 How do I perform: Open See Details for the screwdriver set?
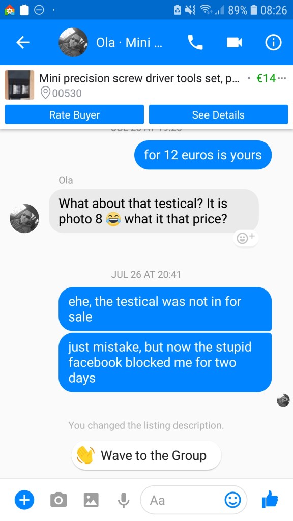point(218,114)
